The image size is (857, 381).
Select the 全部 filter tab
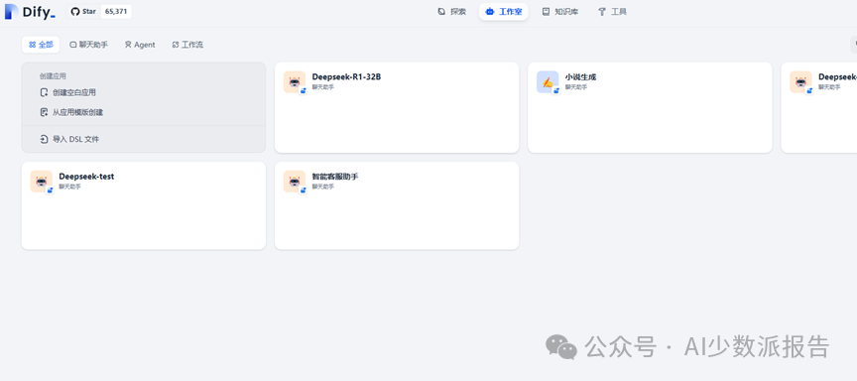(41, 45)
